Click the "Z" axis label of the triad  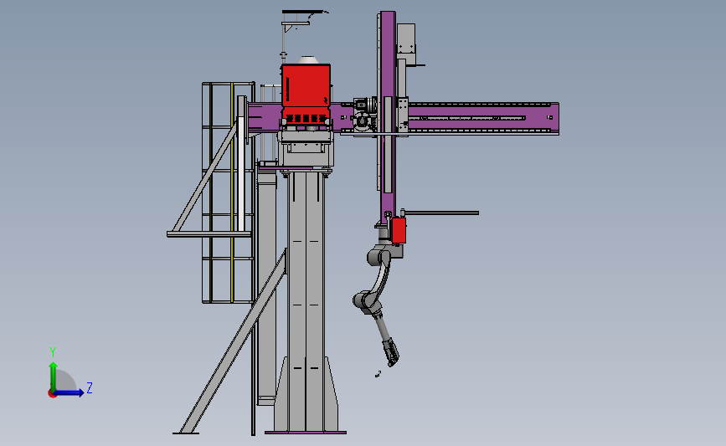tap(90, 387)
